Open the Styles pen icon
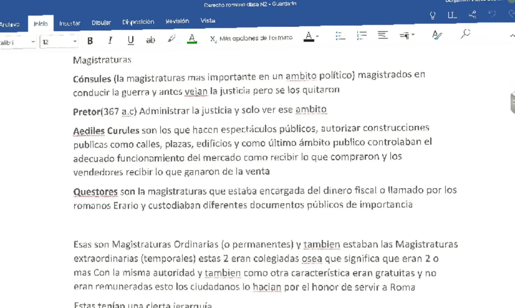 point(437,35)
